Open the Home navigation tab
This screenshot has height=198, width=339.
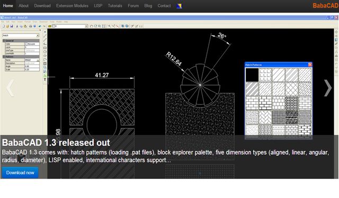click(8, 6)
